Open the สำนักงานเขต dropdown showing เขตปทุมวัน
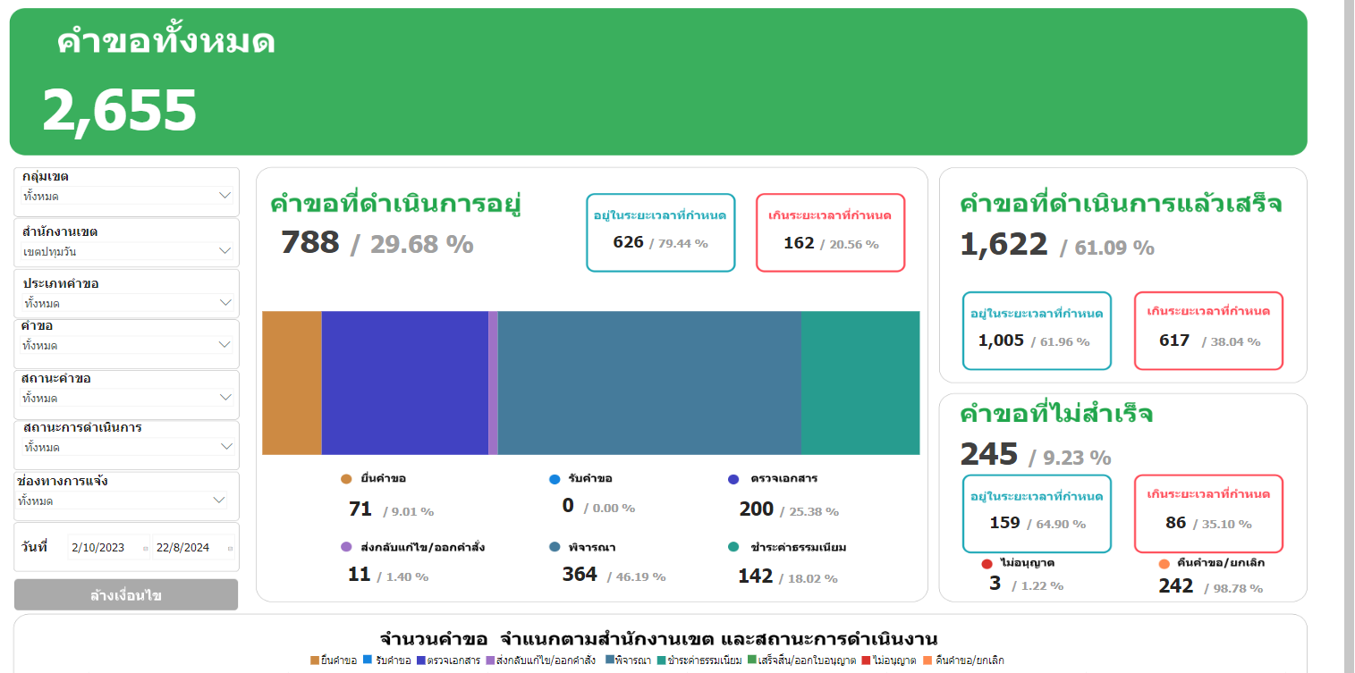This screenshot has width=1355, height=673. click(224, 251)
